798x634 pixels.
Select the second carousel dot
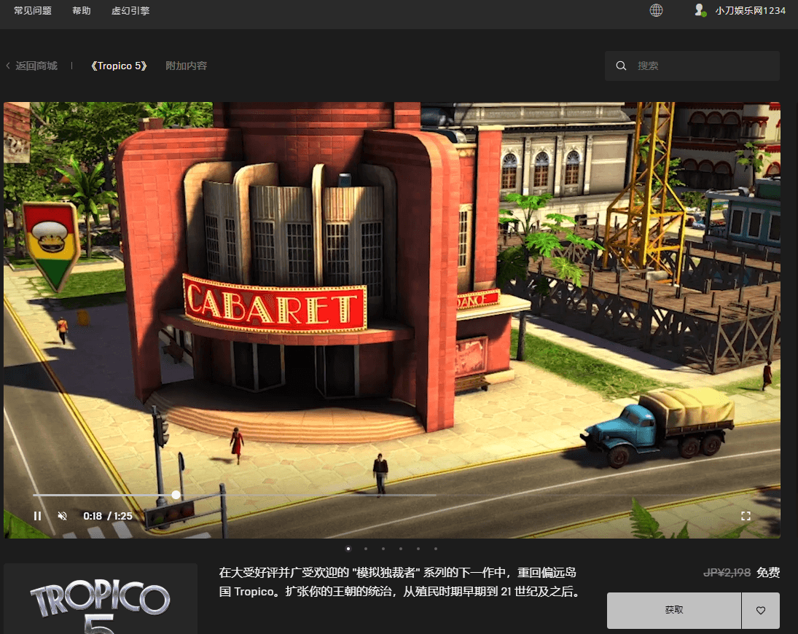(x=366, y=549)
